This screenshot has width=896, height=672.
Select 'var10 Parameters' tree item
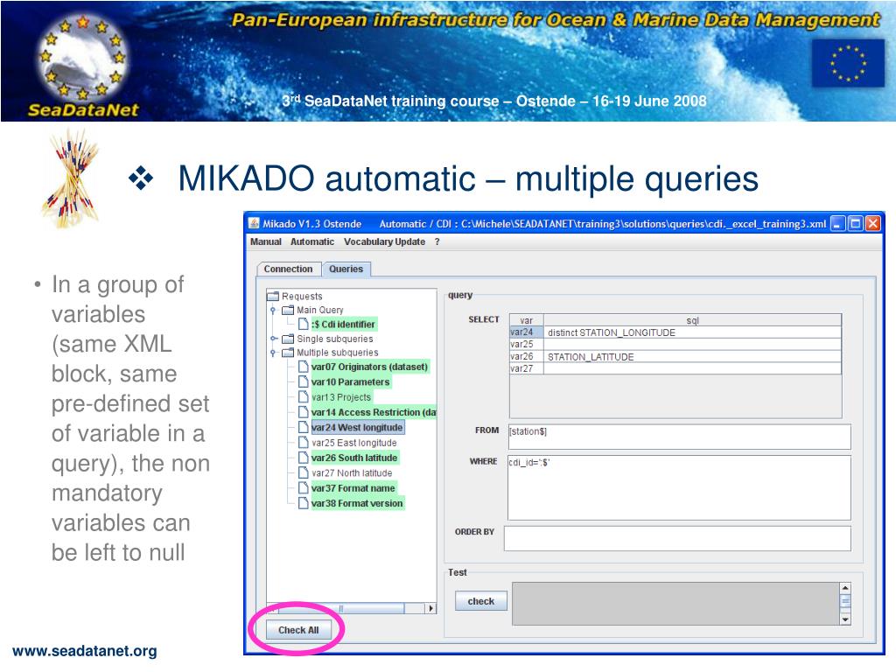pos(351,381)
